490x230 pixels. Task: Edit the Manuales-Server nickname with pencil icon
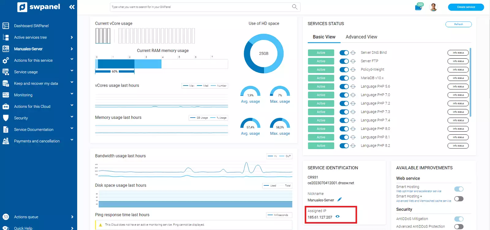[339, 200]
